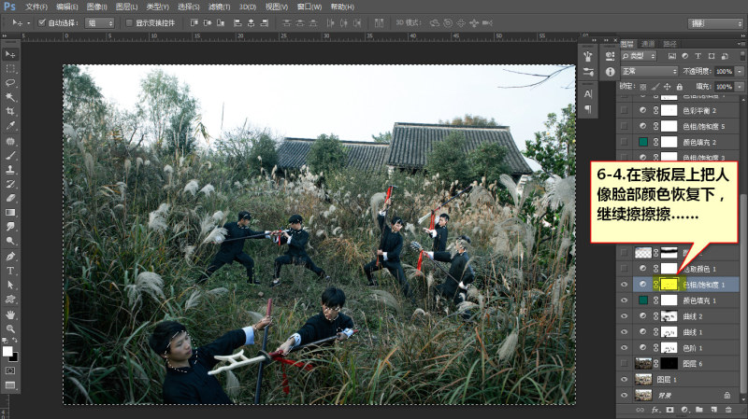748x419 pixels.
Task: Open the blend mode 正常 dropdown
Action: (649, 71)
